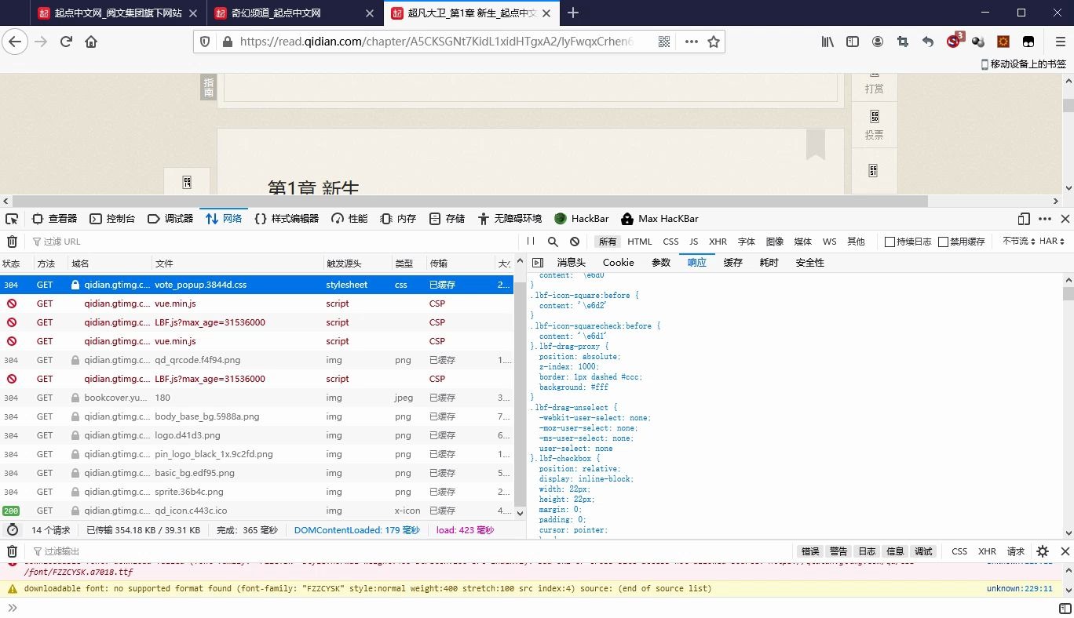Close the split console panel
Image resolution: width=1074 pixels, height=618 pixels.
(x=1065, y=551)
